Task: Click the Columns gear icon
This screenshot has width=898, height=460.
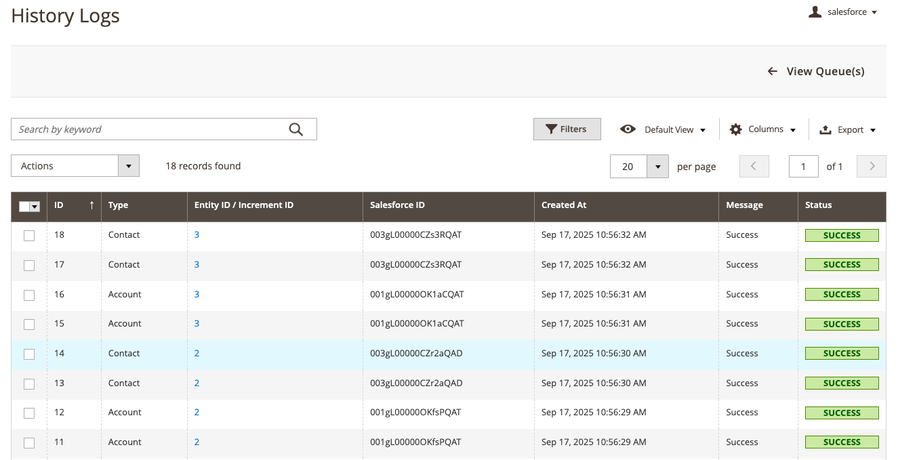Action: [x=735, y=129]
